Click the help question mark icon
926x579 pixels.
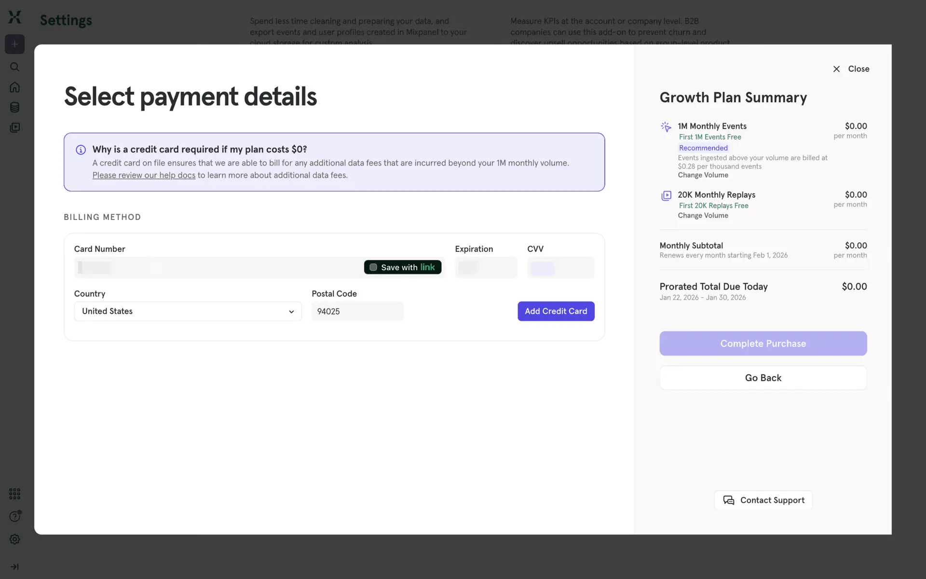[x=14, y=516]
